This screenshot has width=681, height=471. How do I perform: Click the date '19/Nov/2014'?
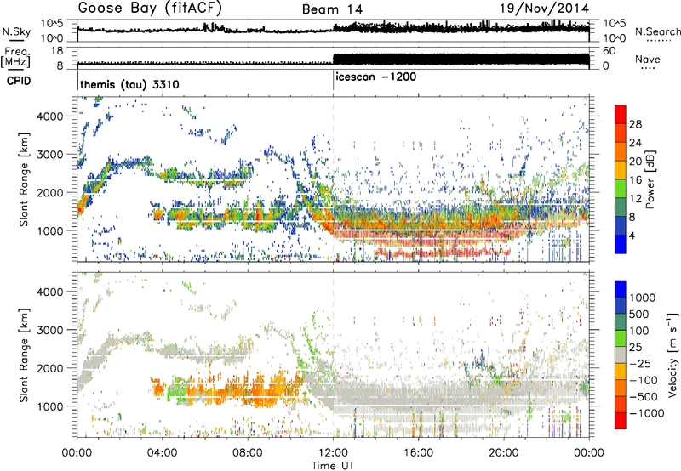[545, 8]
